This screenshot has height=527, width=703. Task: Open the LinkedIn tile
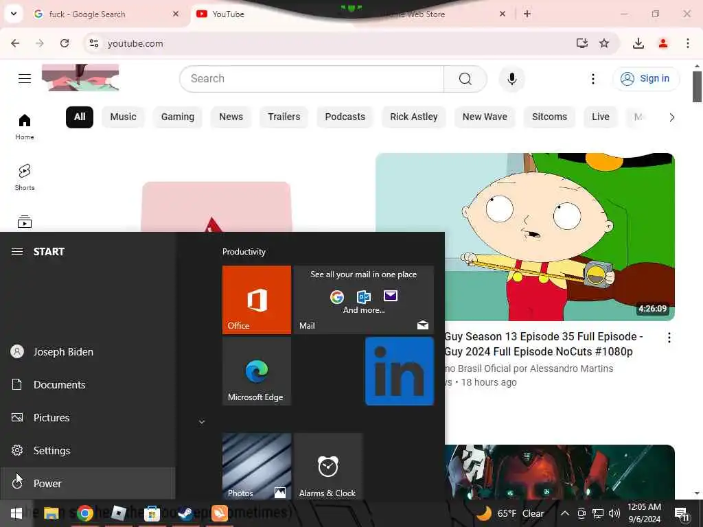400,371
